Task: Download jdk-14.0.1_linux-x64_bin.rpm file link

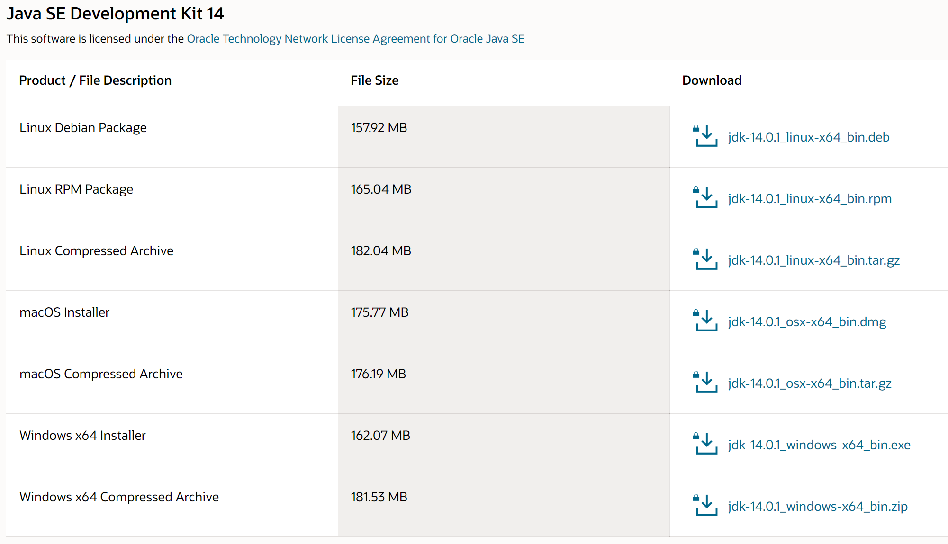Action: [x=809, y=199]
